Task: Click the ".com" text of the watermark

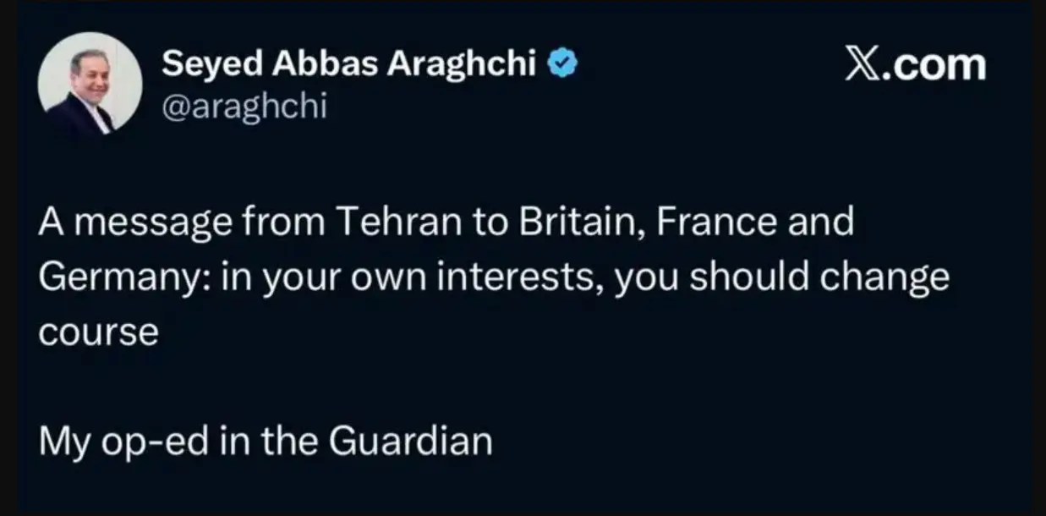Action: coord(935,66)
